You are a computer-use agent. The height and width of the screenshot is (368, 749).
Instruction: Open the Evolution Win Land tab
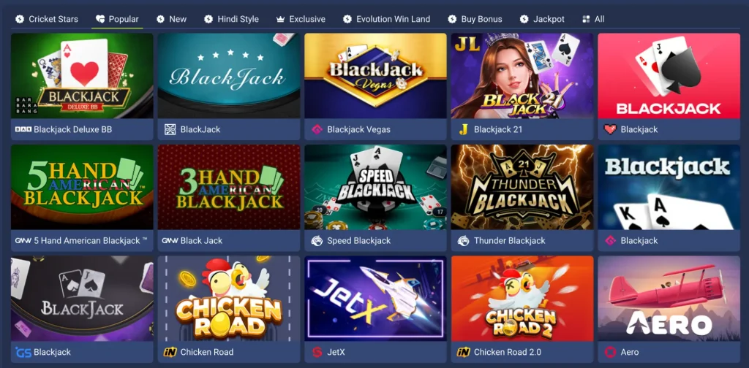(x=386, y=19)
